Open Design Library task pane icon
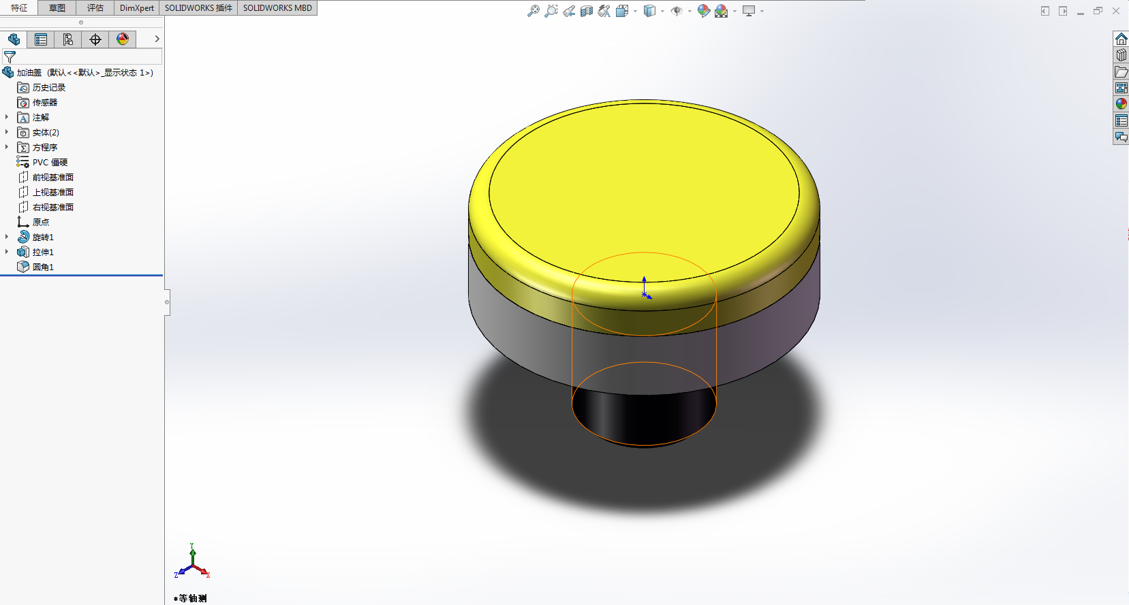 (1122, 55)
